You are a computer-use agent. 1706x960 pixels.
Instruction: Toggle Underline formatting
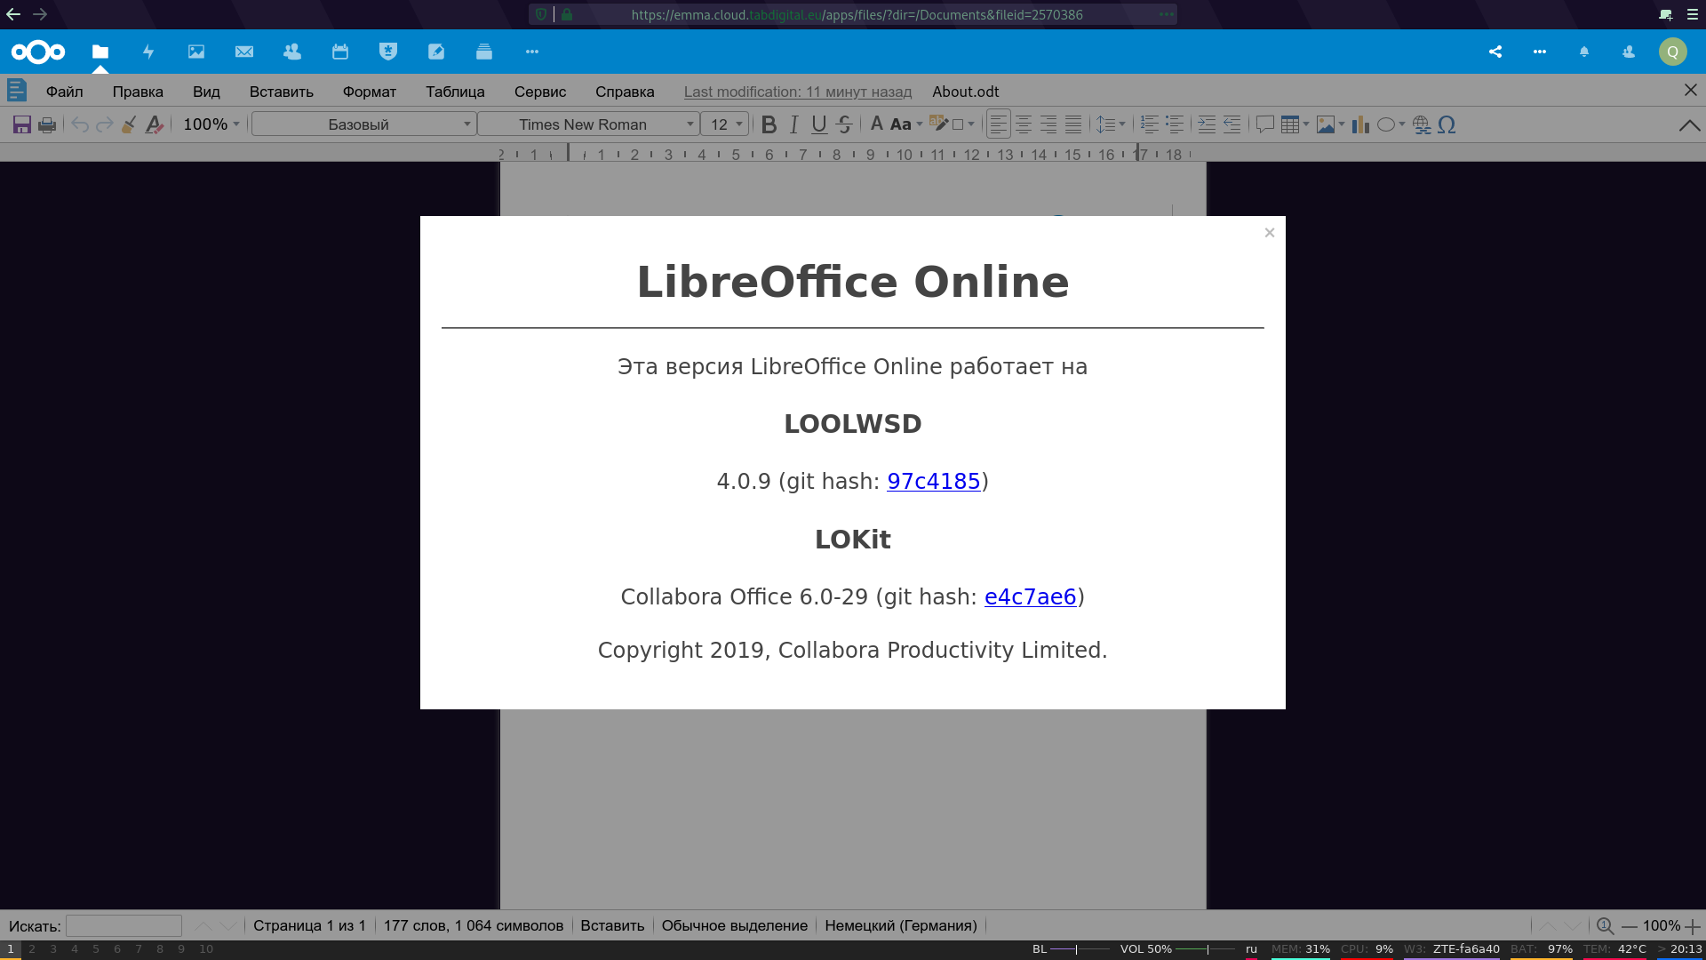click(819, 124)
